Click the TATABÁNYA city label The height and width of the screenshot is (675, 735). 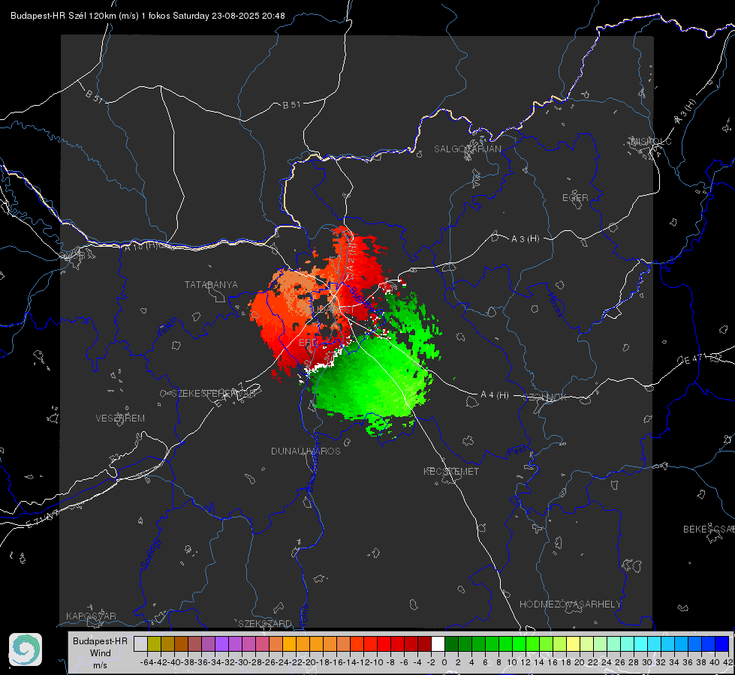click(x=211, y=284)
